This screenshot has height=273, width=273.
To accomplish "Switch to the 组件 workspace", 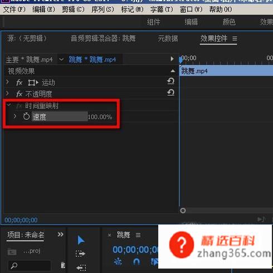I will click(154, 22).
